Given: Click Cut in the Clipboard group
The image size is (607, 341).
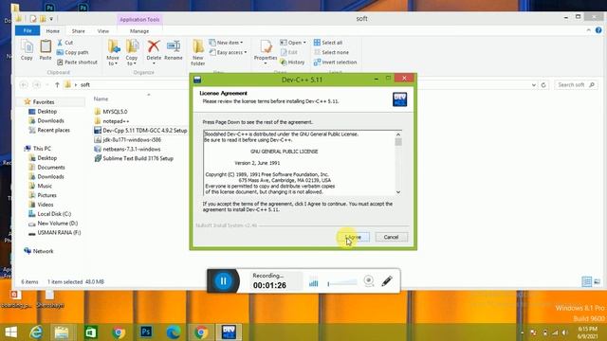Looking at the screenshot, I should tap(65, 43).
